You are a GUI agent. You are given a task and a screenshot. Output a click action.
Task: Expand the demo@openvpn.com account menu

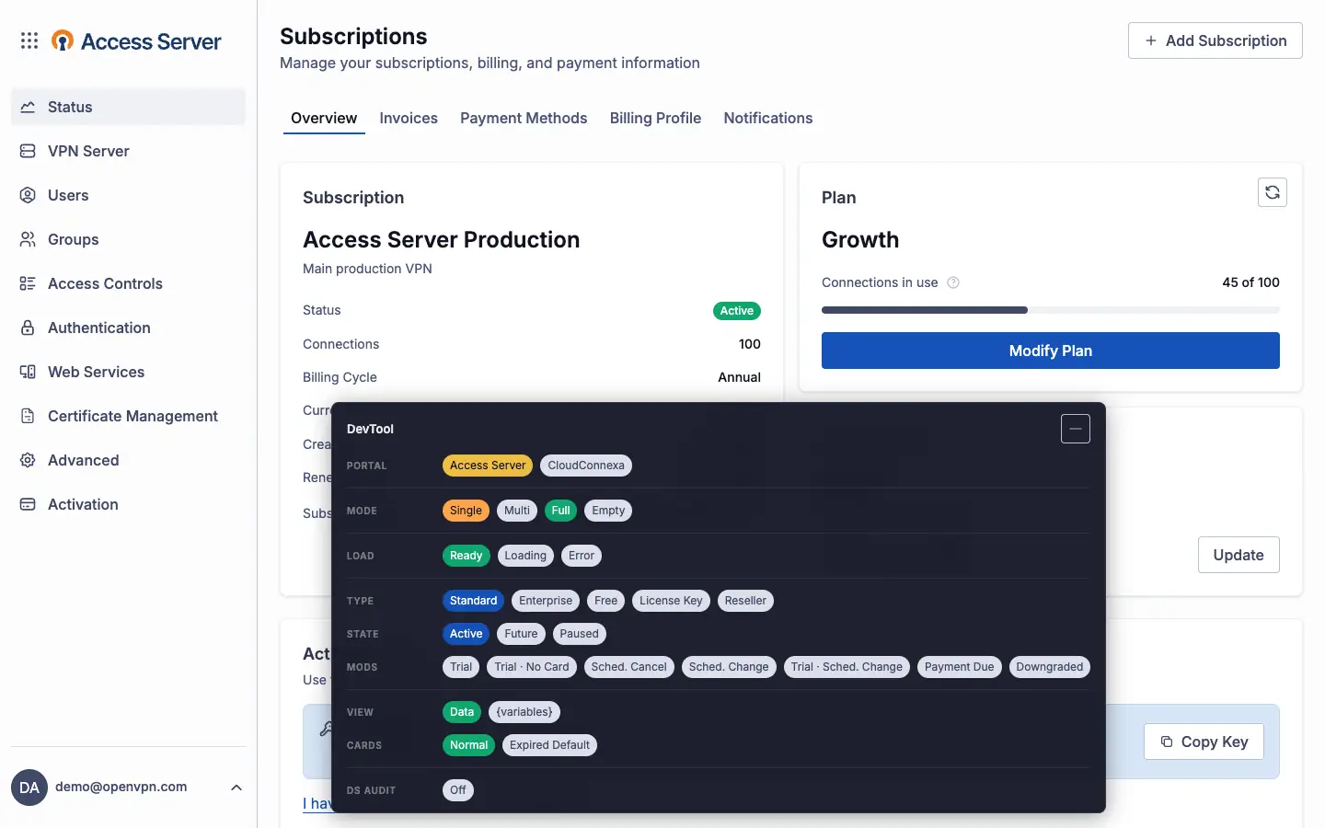coord(236,788)
